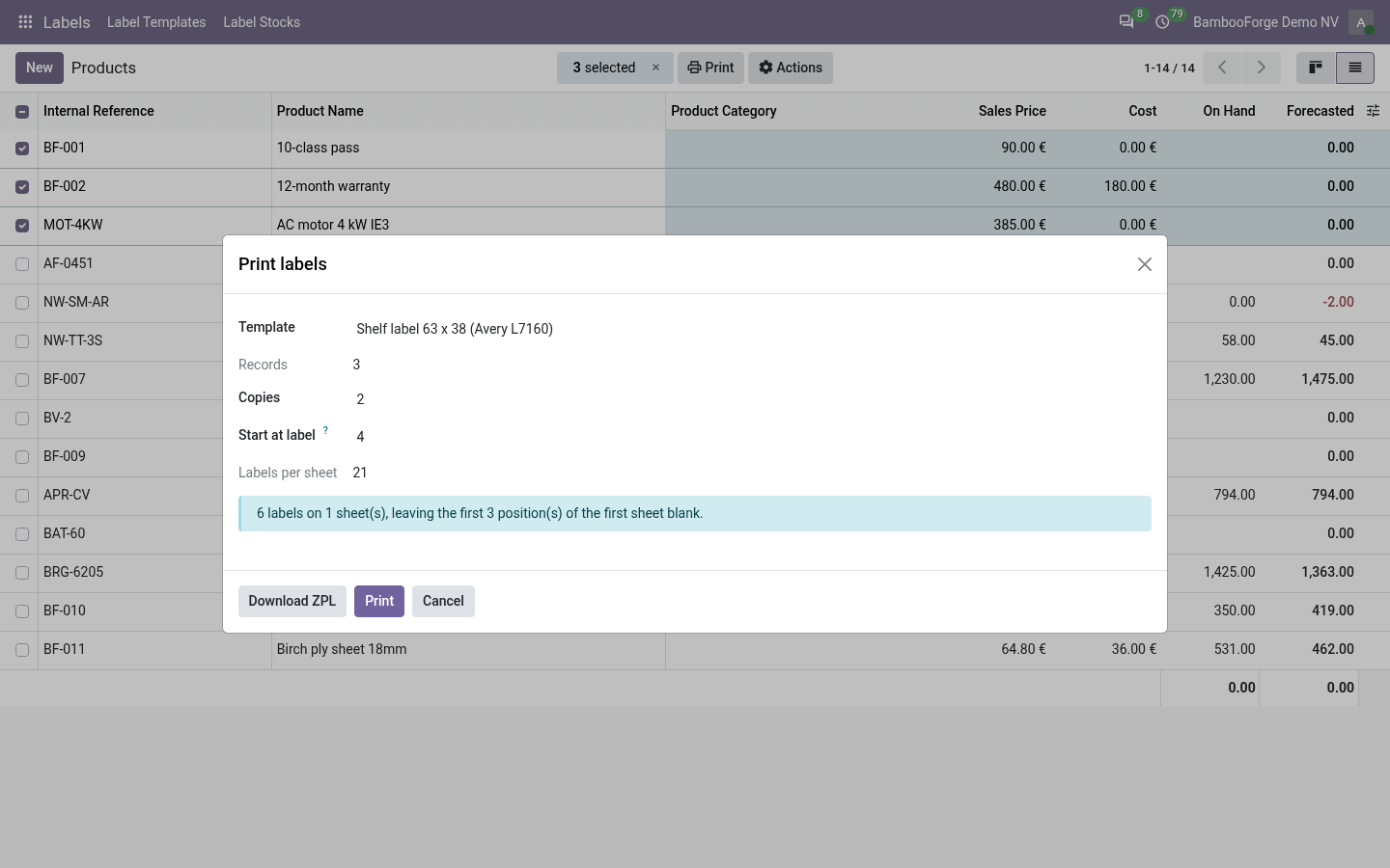Open the messages chat icon
Image resolution: width=1390 pixels, height=868 pixels.
pyautogui.click(x=1126, y=22)
